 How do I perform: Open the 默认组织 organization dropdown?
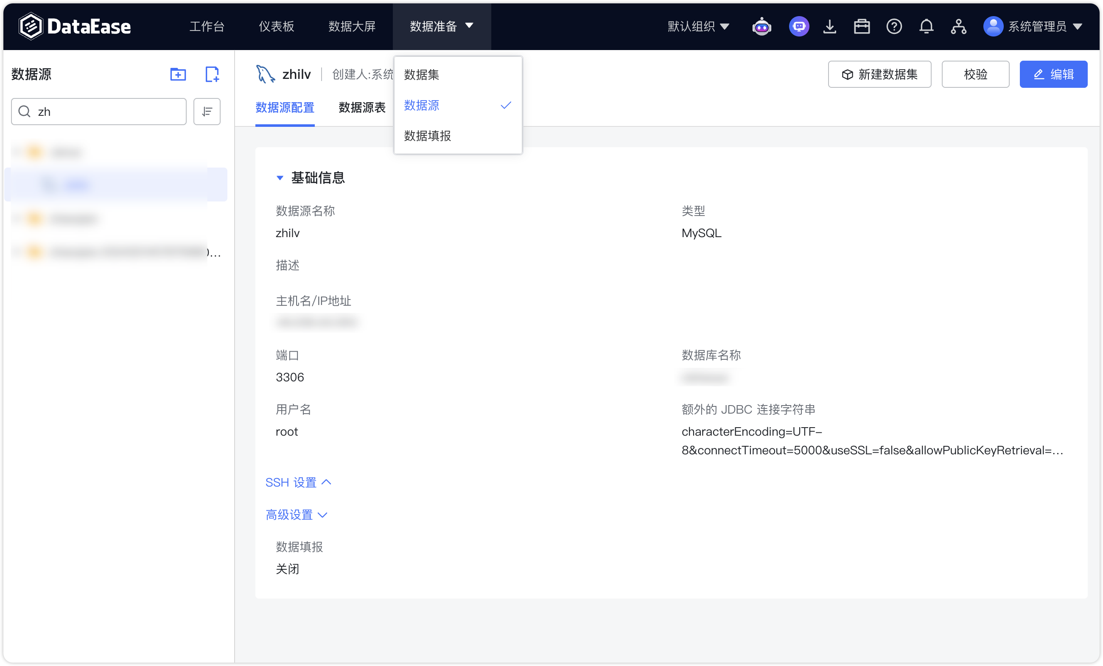click(x=697, y=26)
